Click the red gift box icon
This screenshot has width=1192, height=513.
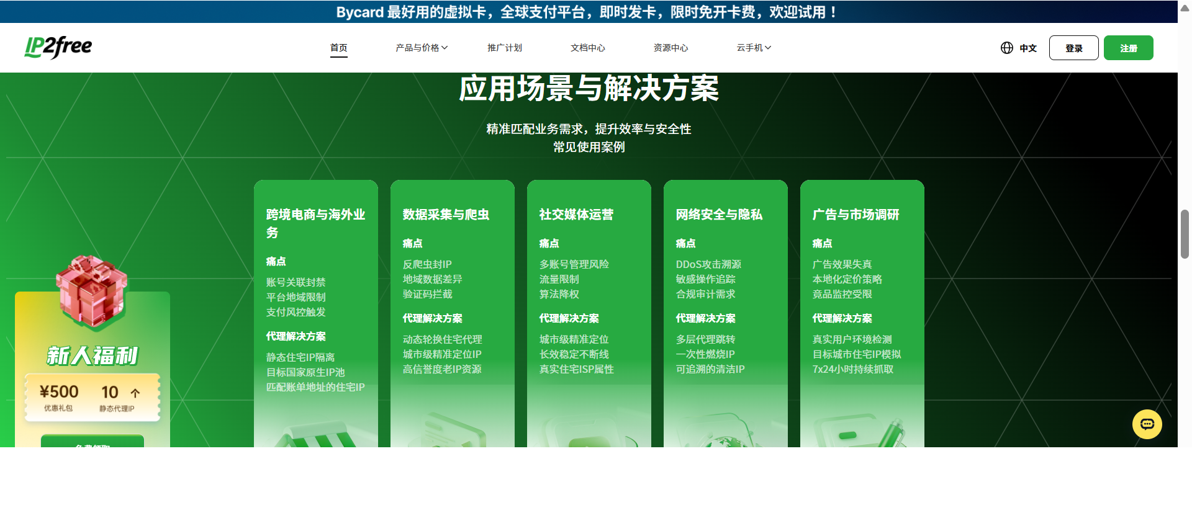(91, 290)
